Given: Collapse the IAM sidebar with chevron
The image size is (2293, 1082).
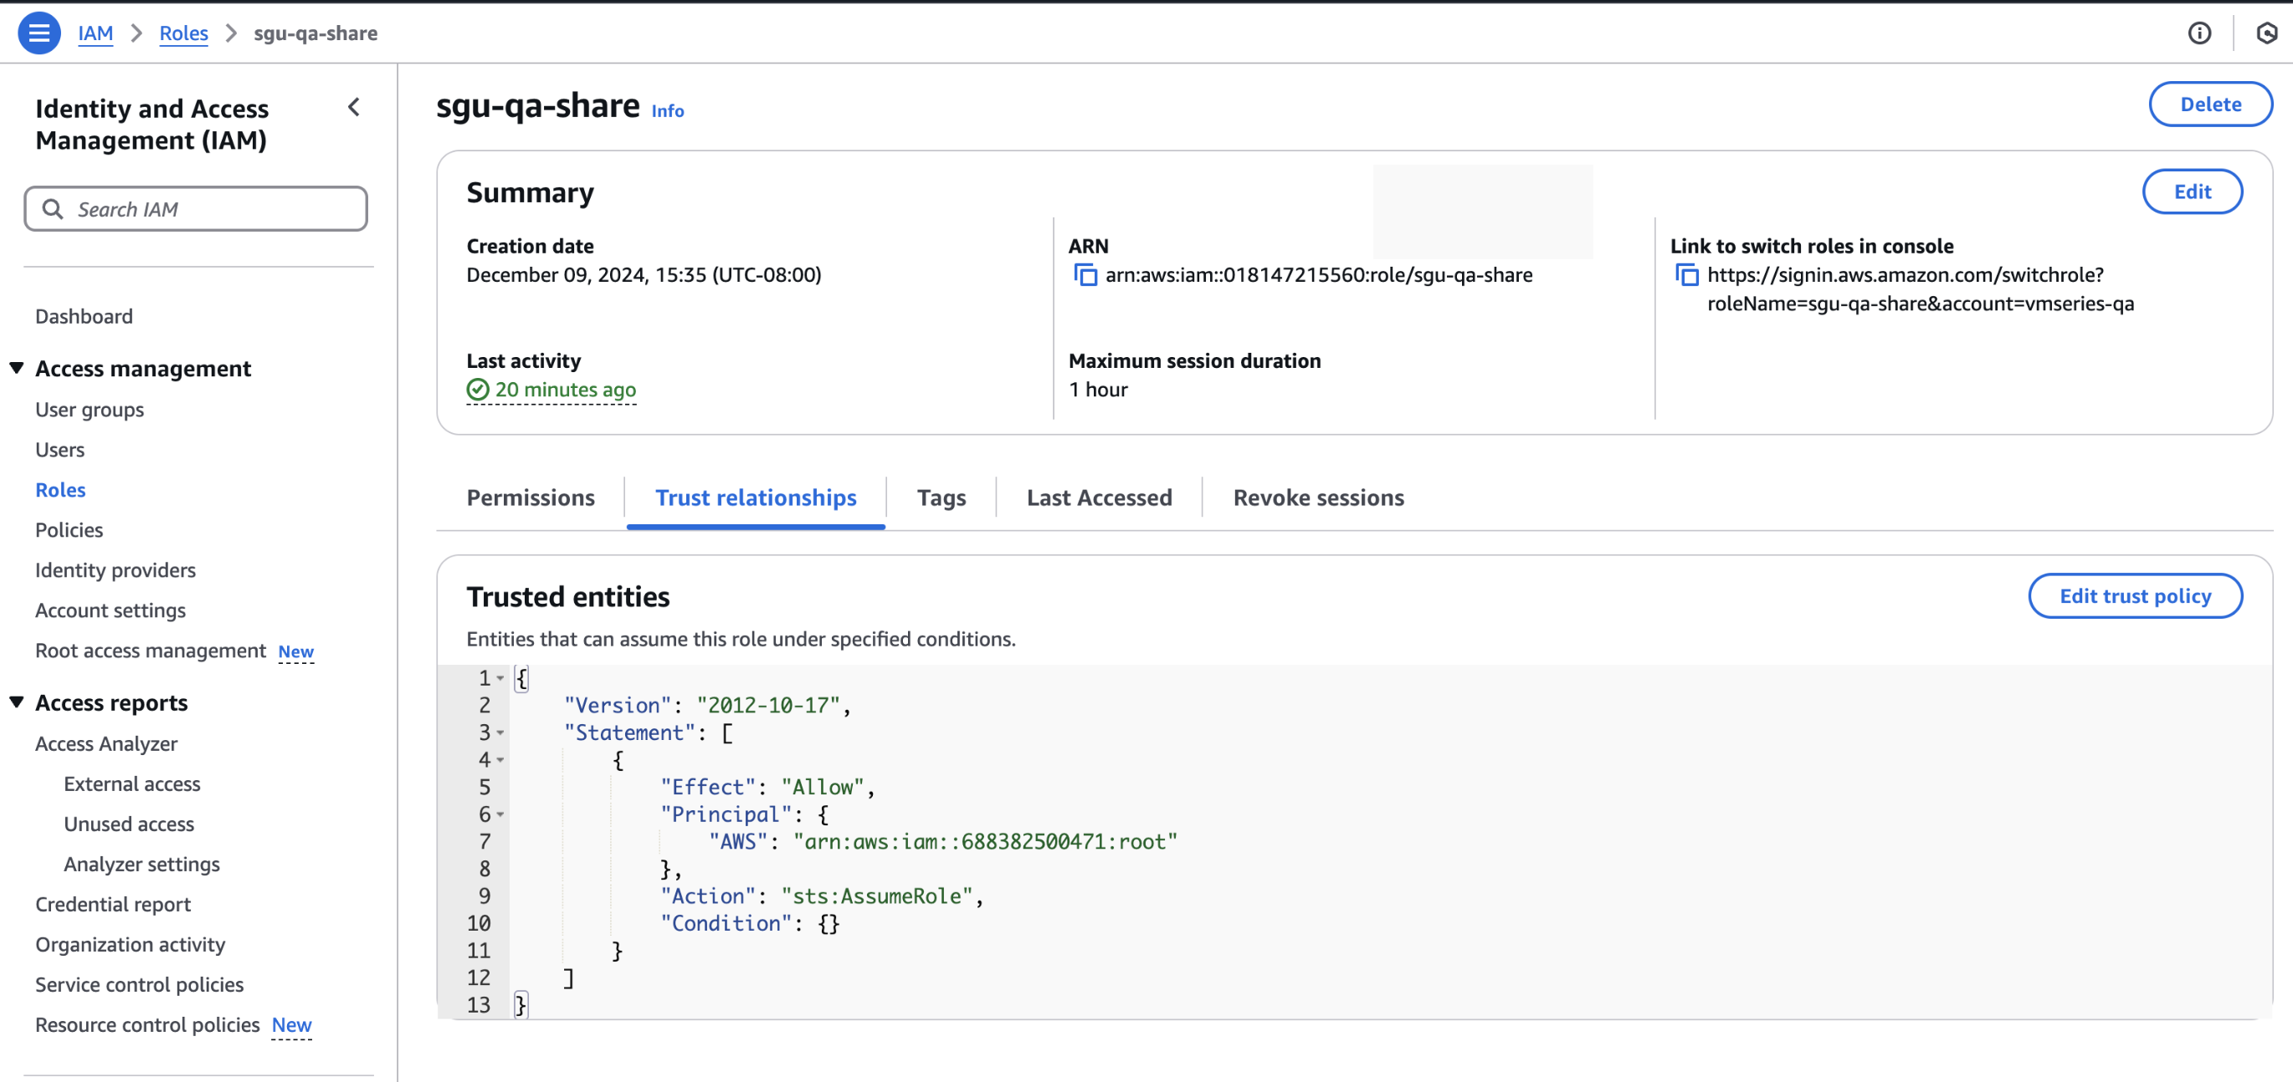Looking at the screenshot, I should click(353, 108).
